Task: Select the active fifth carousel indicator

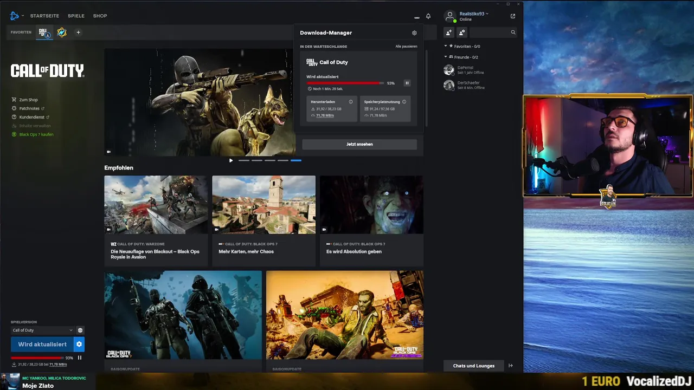Action: tap(296, 160)
